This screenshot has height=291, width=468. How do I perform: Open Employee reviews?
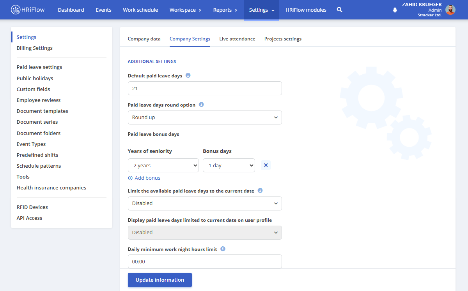click(x=39, y=100)
